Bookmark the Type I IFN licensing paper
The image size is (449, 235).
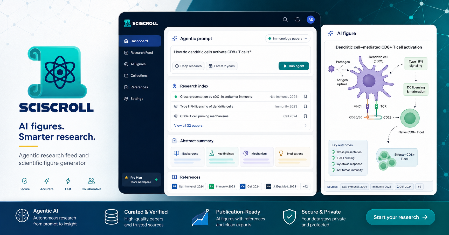point(305,106)
